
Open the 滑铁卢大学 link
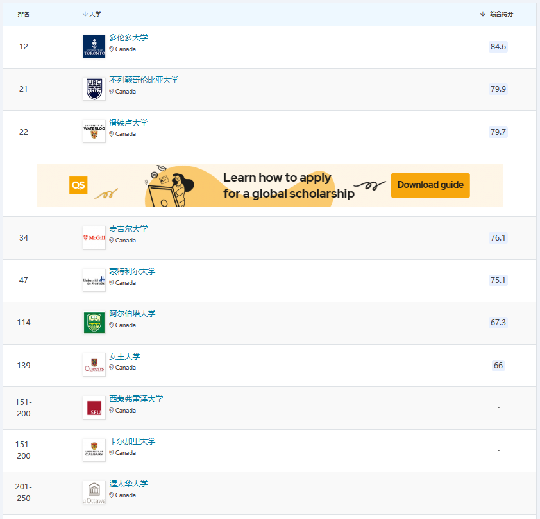128,123
